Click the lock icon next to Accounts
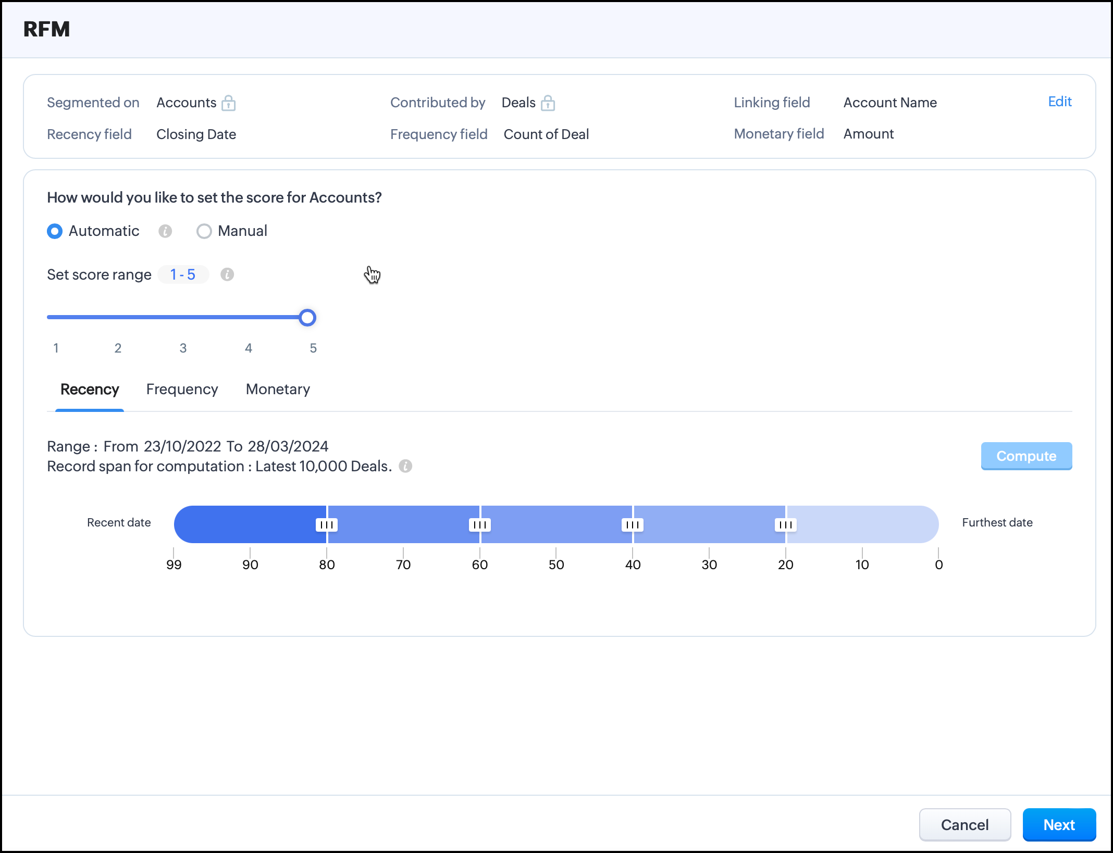1113x853 pixels. 228,103
